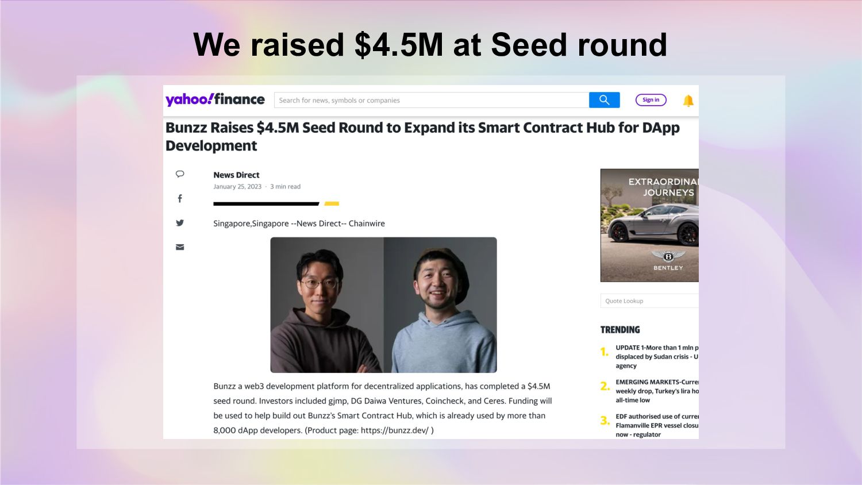Open the News Direct author link
This screenshot has width=862, height=485.
(236, 175)
